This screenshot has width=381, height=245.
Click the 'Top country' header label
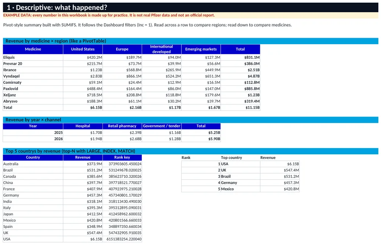click(231, 158)
